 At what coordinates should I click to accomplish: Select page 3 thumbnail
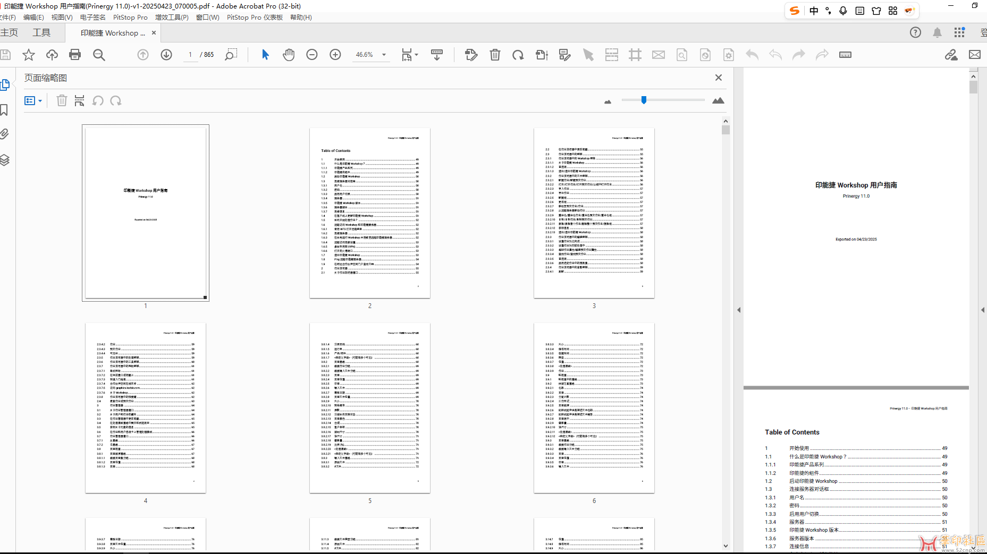[x=594, y=213]
